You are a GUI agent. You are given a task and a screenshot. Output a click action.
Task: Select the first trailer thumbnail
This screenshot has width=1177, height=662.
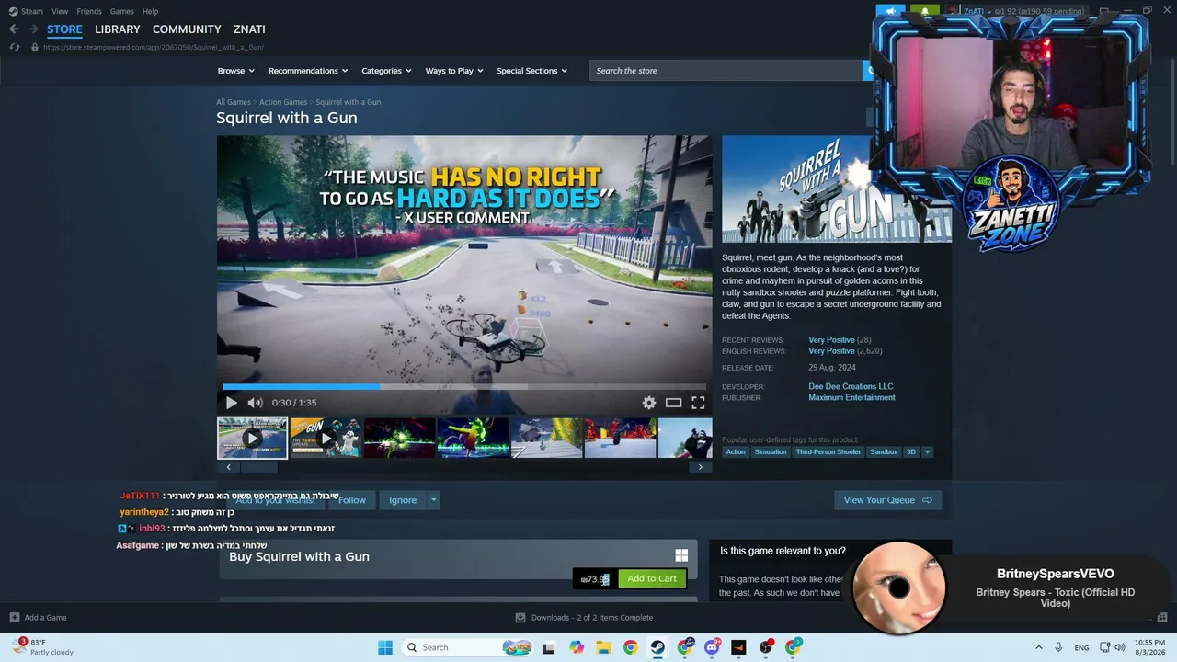(252, 438)
